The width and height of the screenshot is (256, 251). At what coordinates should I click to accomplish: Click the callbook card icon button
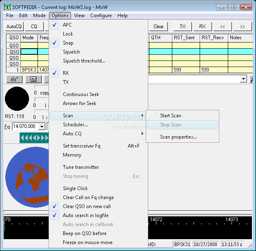33,79
